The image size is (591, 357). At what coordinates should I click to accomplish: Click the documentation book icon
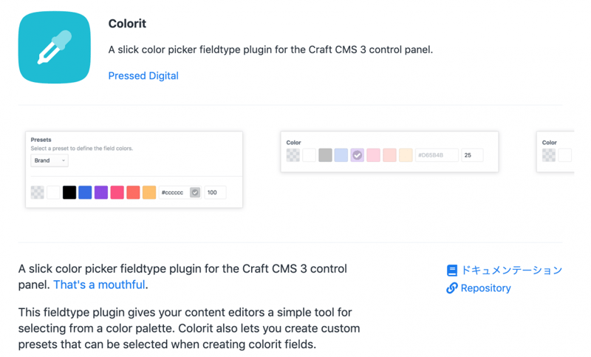[452, 271]
